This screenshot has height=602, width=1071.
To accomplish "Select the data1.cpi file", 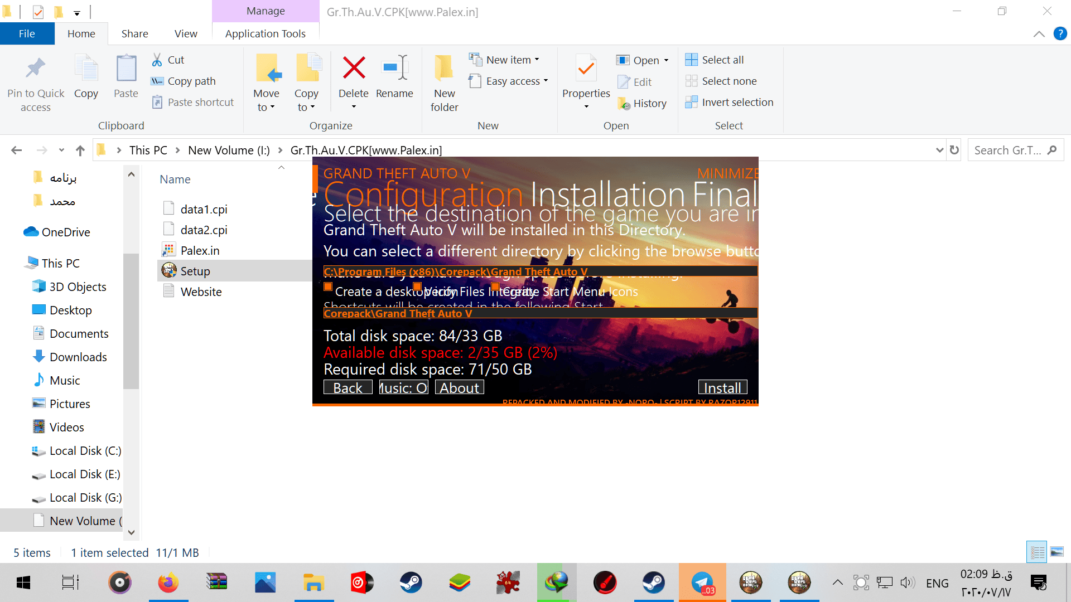I will click(204, 209).
